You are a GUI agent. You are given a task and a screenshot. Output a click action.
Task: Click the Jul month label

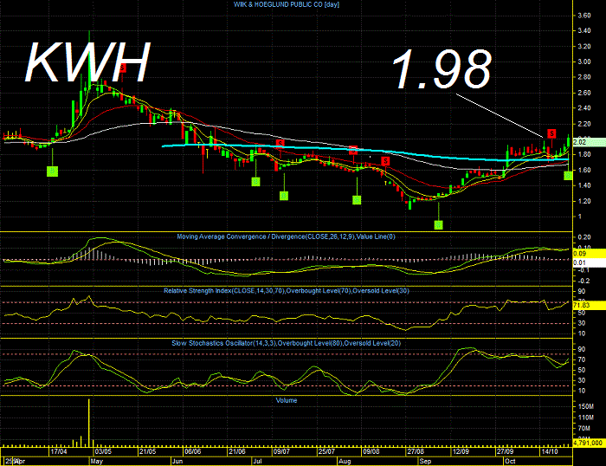click(x=257, y=462)
